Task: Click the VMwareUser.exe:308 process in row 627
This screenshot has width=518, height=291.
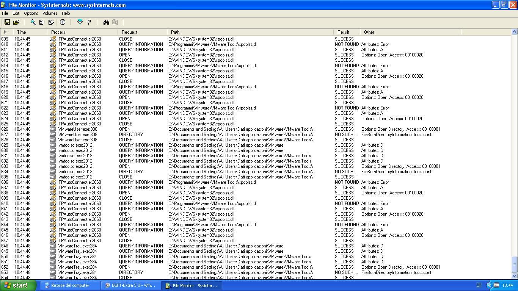Action: [x=78, y=135]
